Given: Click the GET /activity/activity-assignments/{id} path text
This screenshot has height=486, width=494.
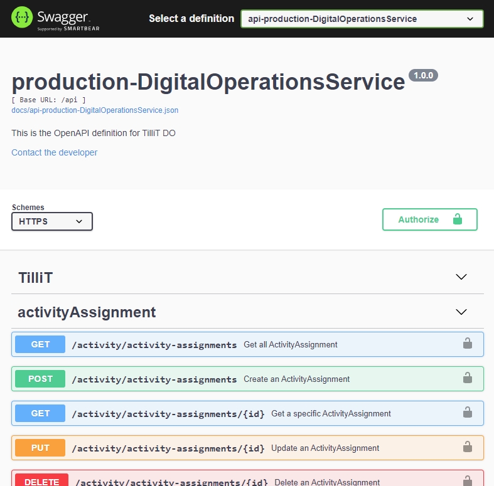Looking at the screenshot, I should (x=168, y=414).
